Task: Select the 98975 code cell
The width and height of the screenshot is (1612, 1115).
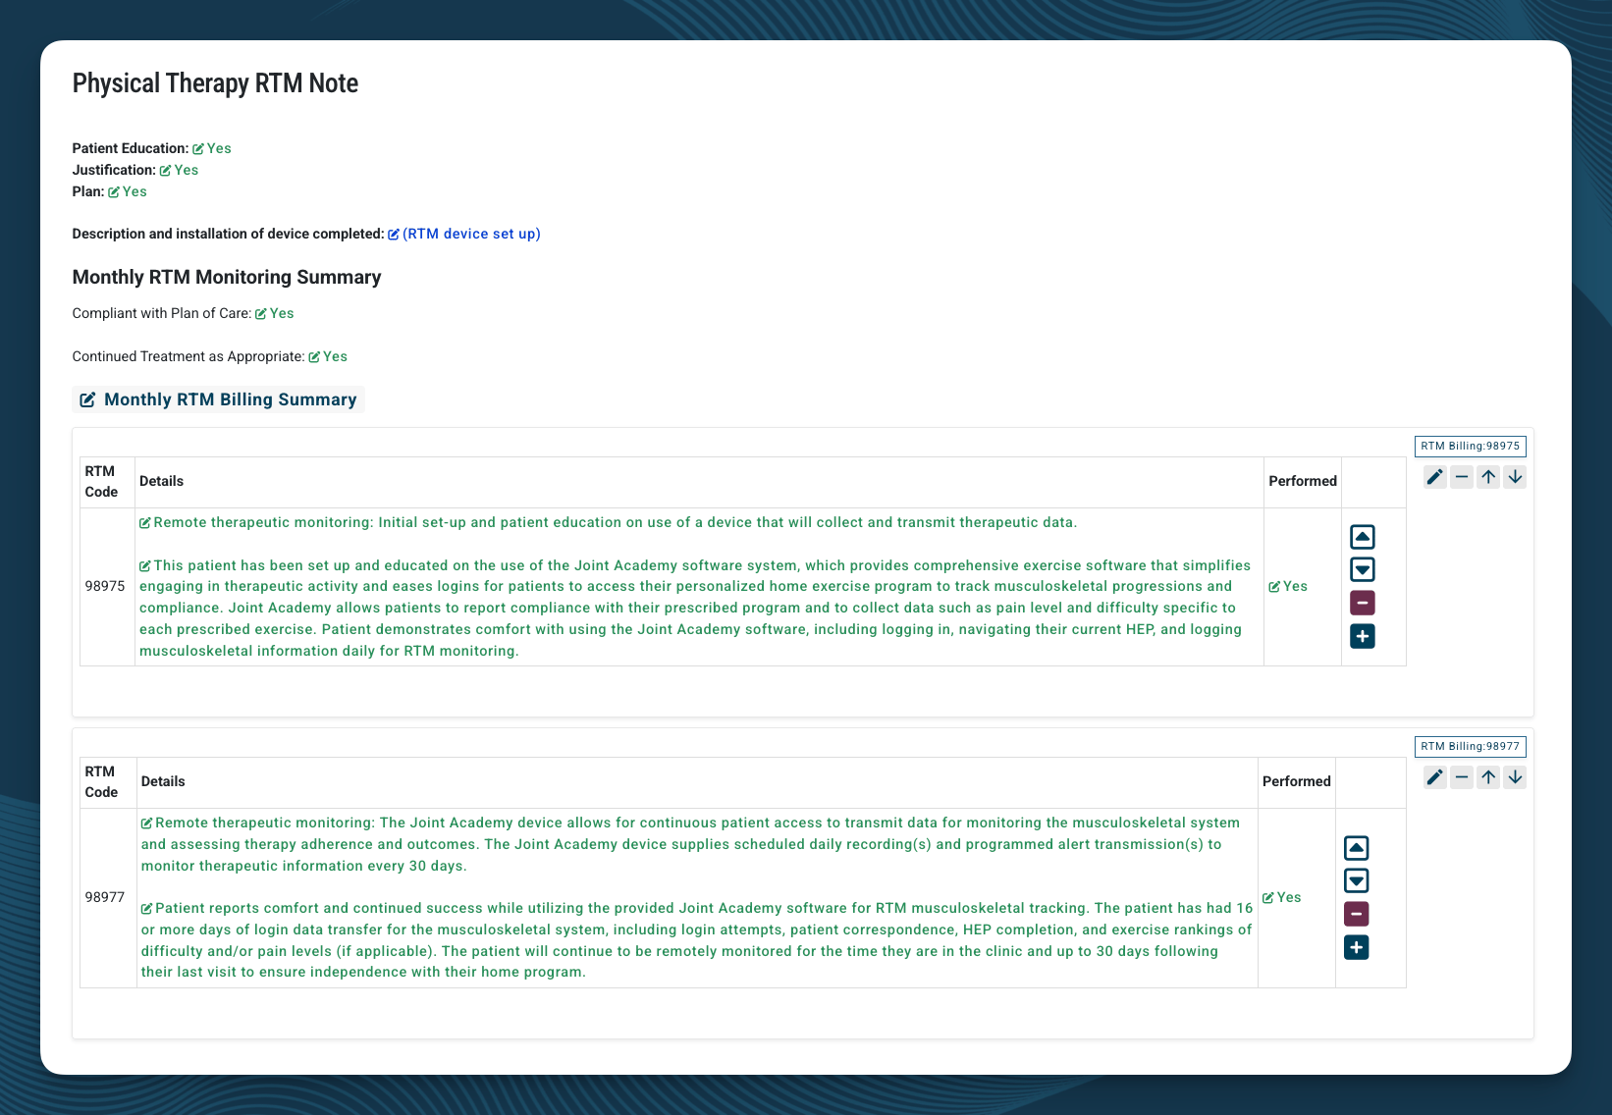Action: point(107,586)
